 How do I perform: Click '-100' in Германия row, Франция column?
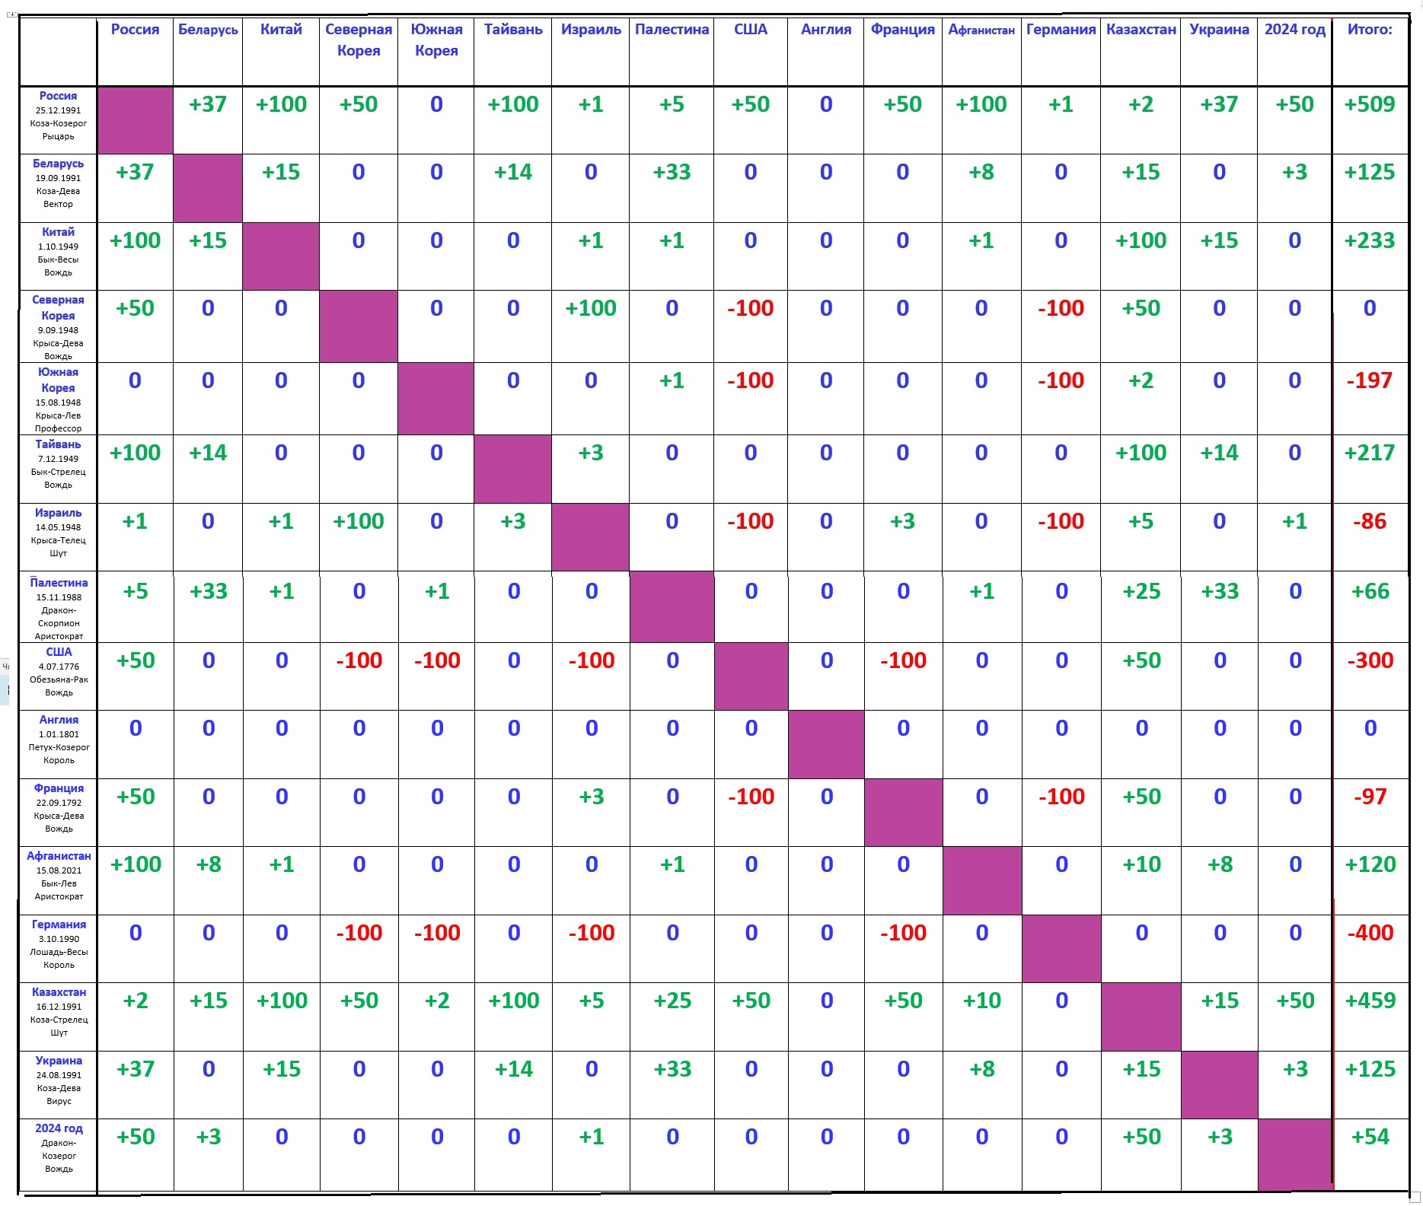pyautogui.click(x=903, y=933)
